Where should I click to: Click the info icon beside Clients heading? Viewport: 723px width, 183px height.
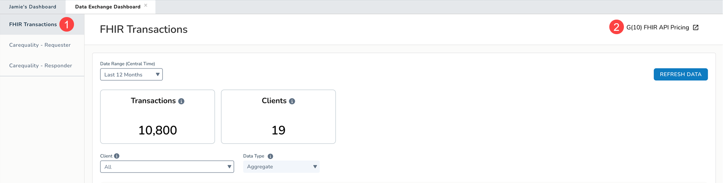[292, 101]
